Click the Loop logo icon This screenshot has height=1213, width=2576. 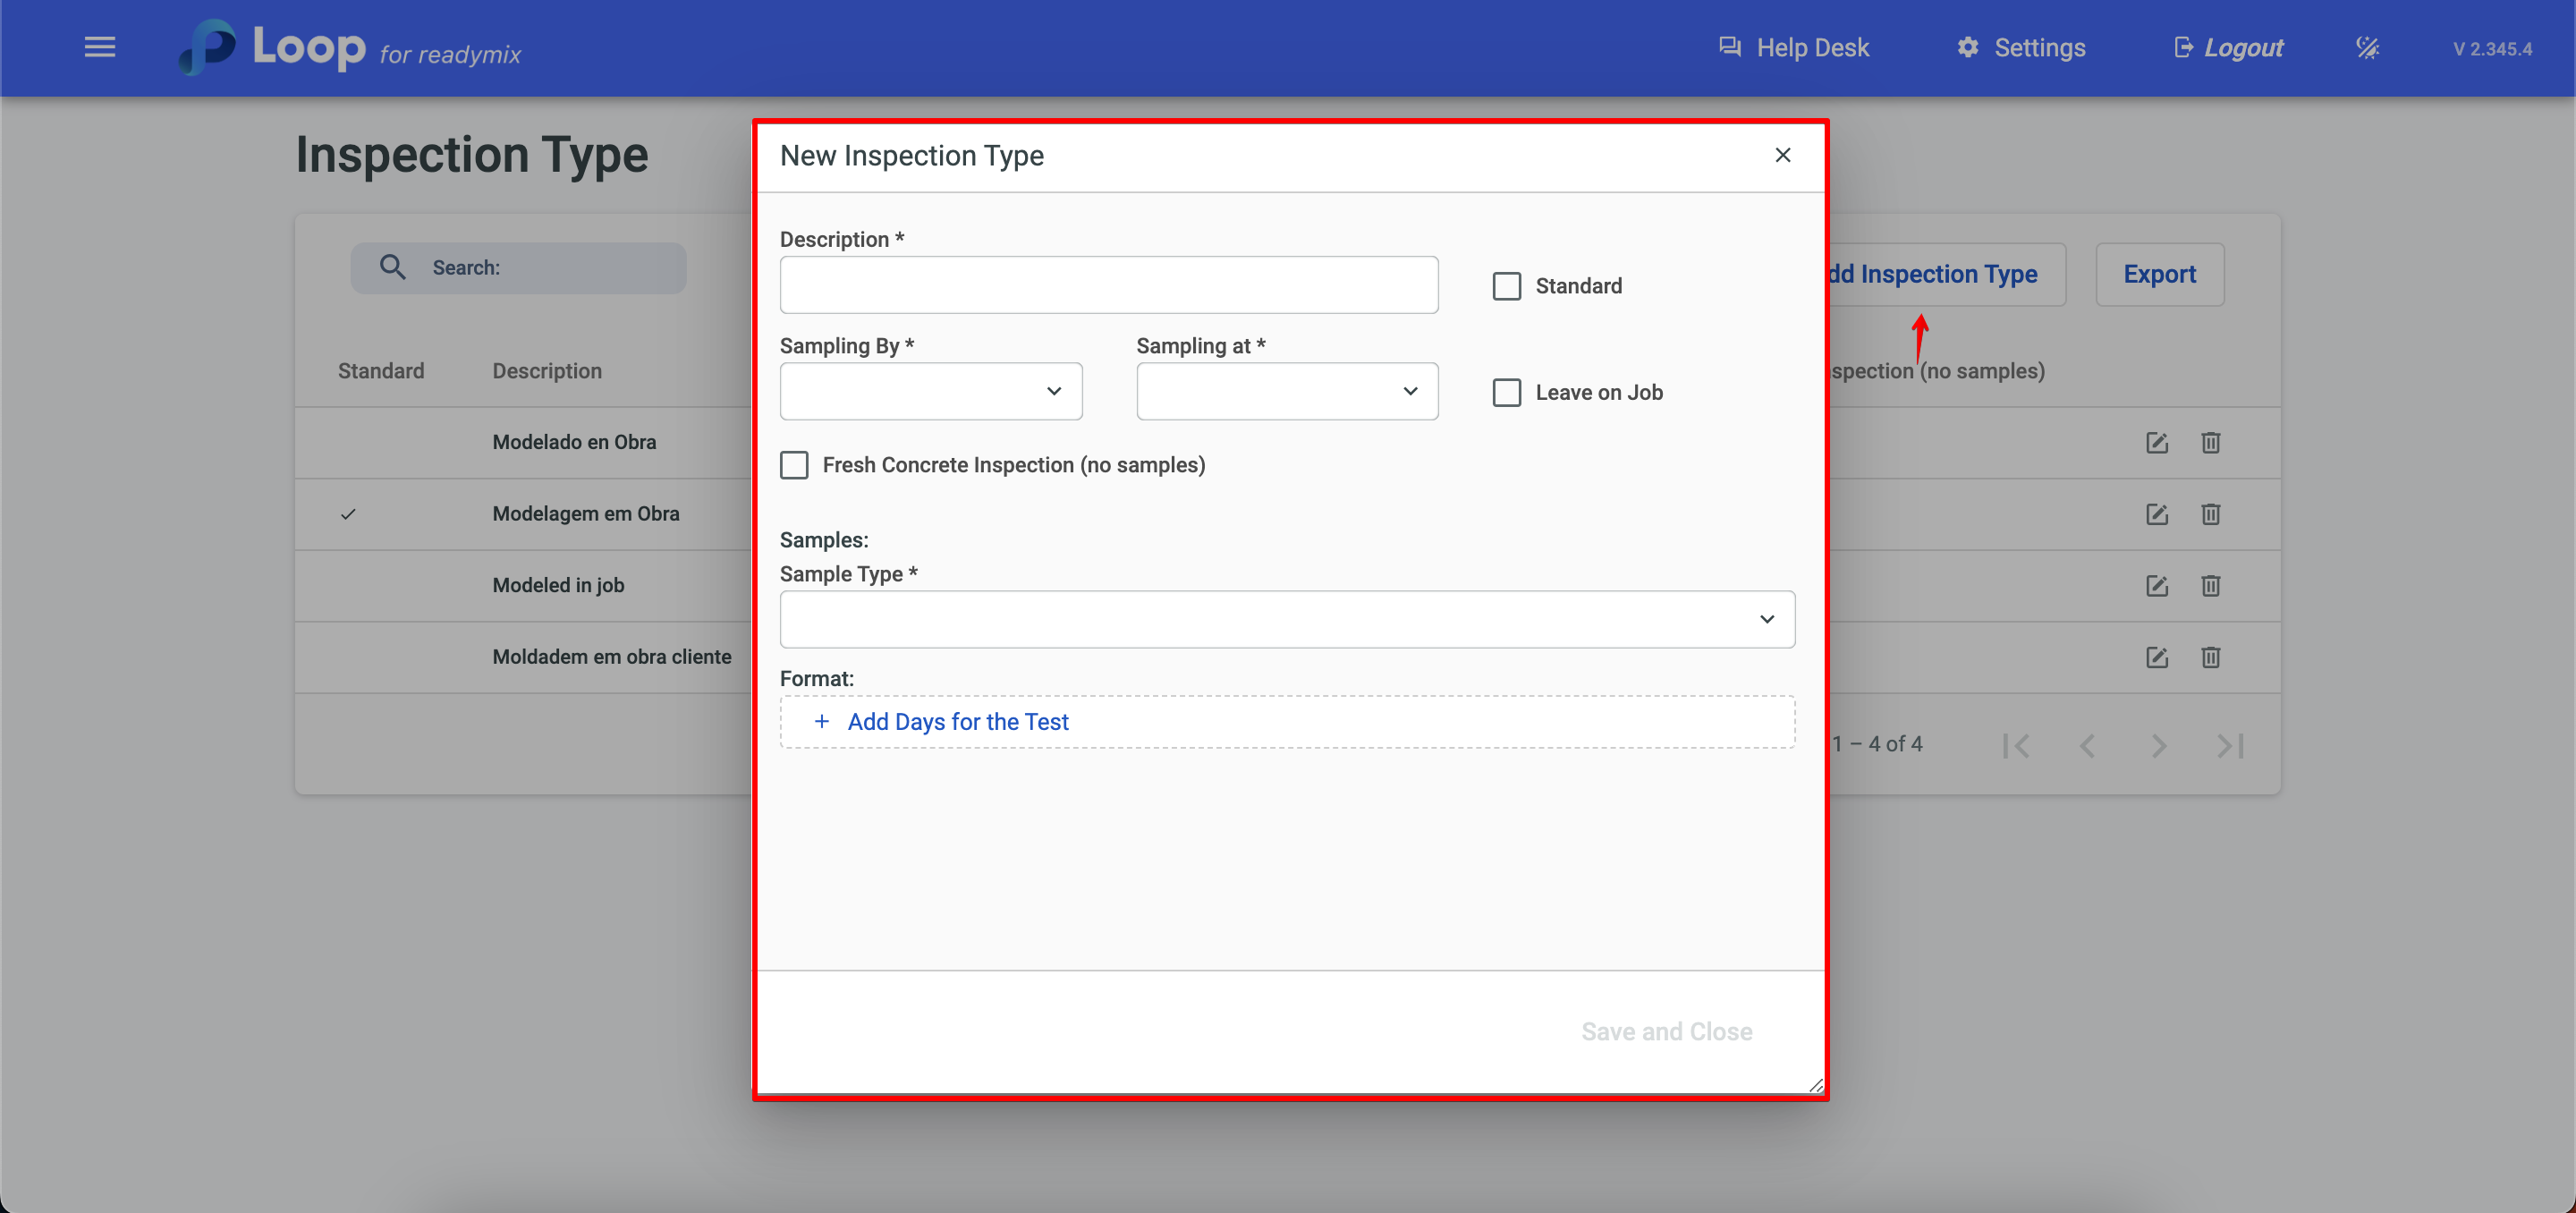coord(209,47)
